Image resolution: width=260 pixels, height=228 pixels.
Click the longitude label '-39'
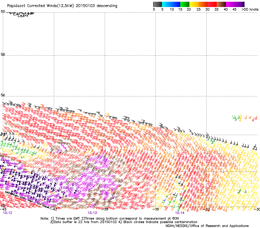coord(105,209)
